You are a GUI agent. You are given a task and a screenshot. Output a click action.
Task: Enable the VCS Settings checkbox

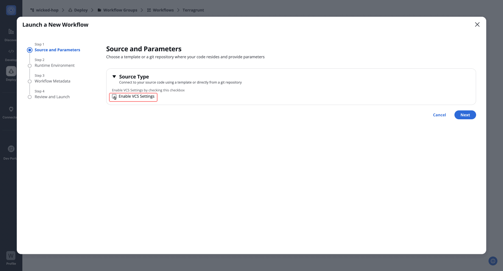[114, 97]
